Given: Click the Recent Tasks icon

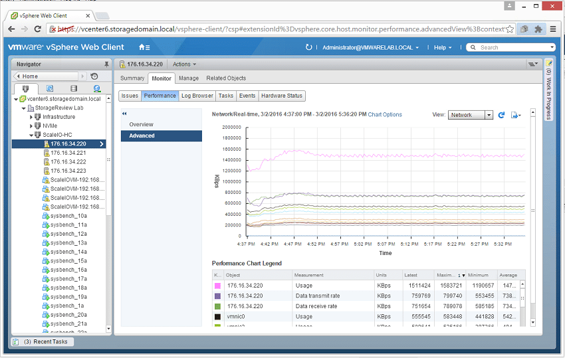Looking at the screenshot, I should 15,342.
